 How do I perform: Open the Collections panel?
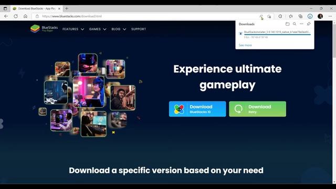(x=300, y=16)
